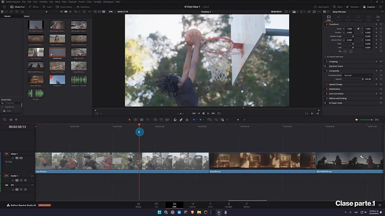
Task: Switch to the Fairlight page
Action: click(x=228, y=205)
